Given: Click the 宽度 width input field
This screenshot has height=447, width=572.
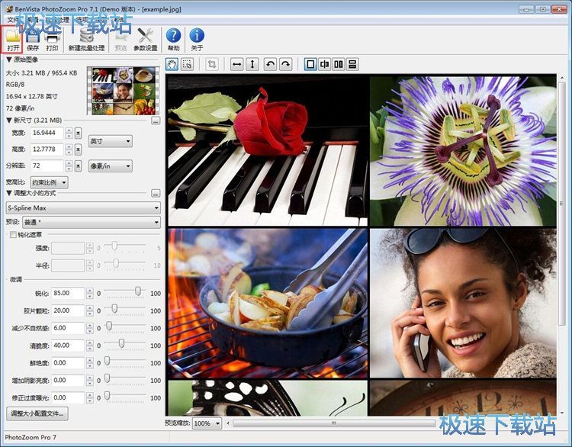Looking at the screenshot, I should 46,133.
